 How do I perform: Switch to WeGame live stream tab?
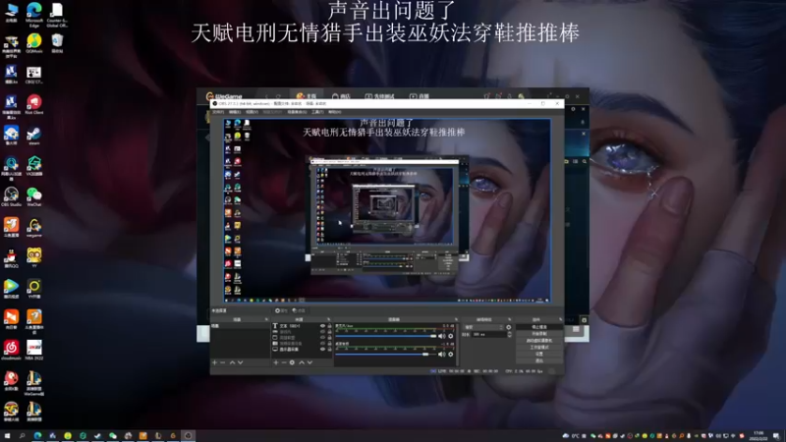click(420, 96)
